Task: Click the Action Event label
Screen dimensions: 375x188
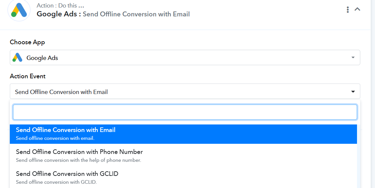Action: click(27, 76)
